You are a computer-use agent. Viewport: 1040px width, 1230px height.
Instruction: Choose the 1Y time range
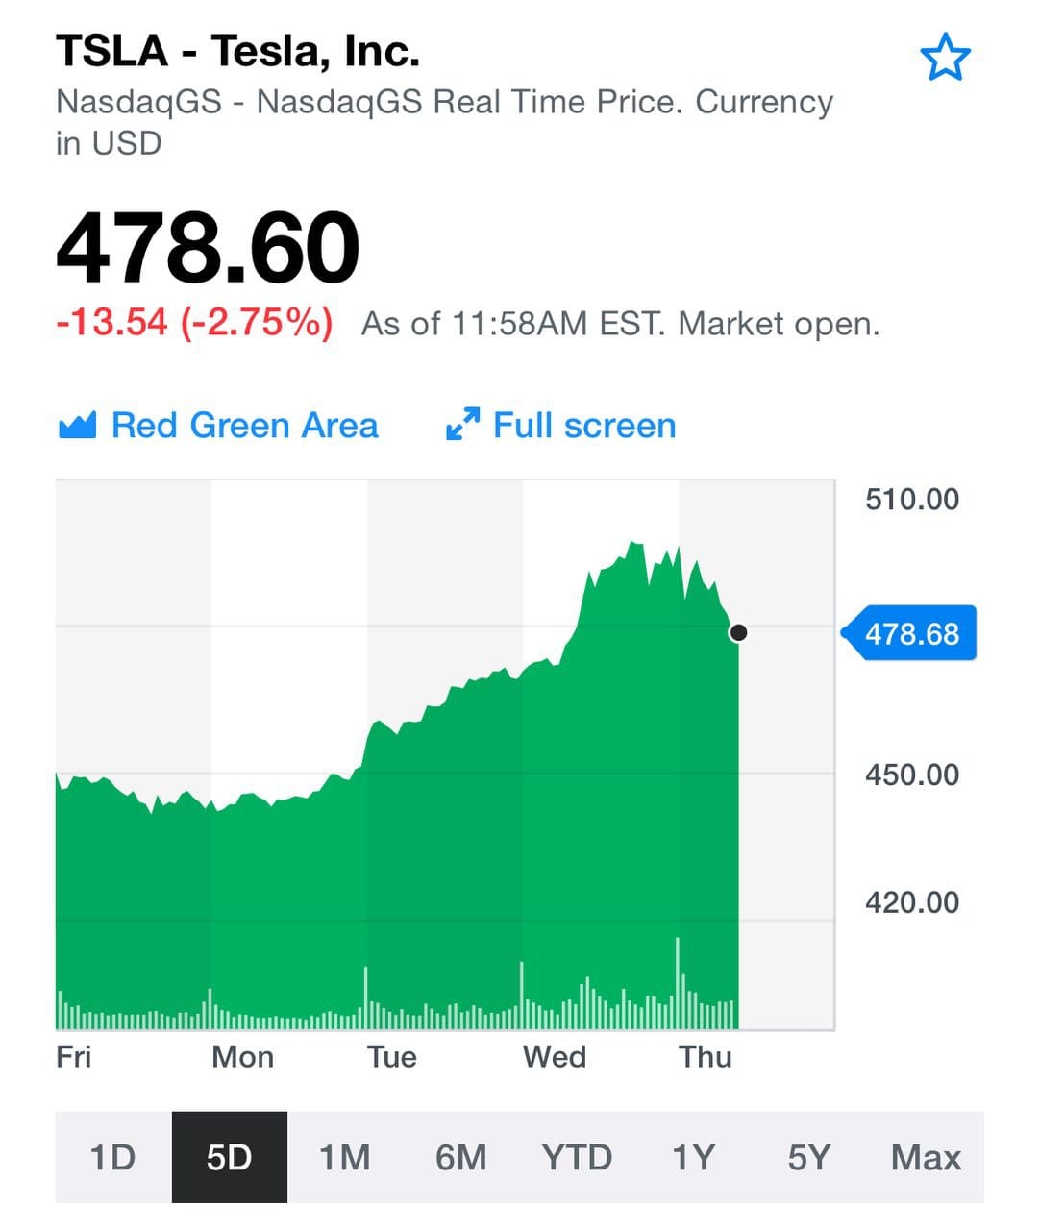click(693, 1157)
